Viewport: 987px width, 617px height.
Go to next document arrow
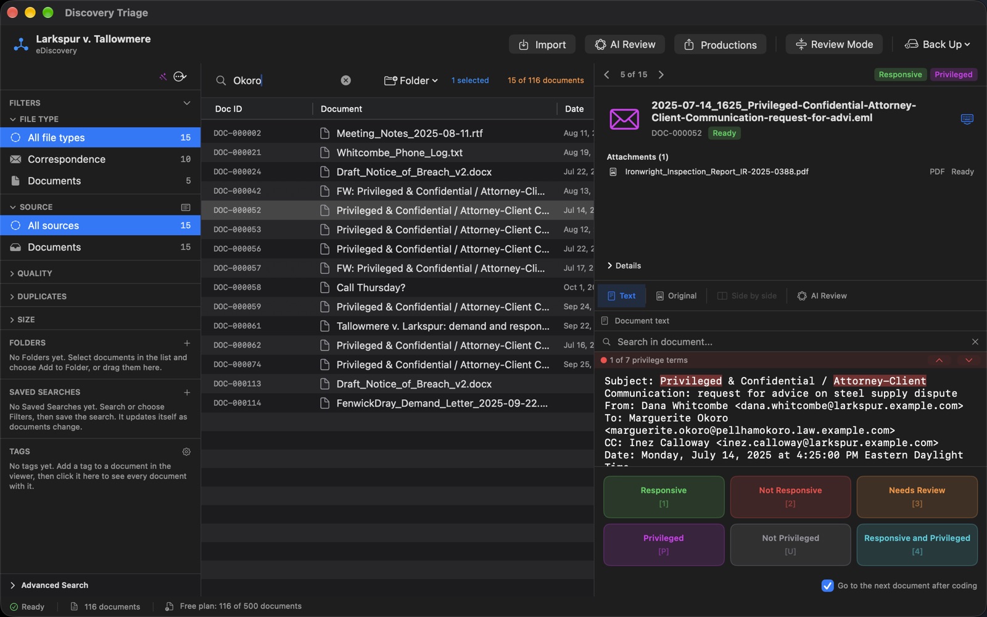pos(661,75)
